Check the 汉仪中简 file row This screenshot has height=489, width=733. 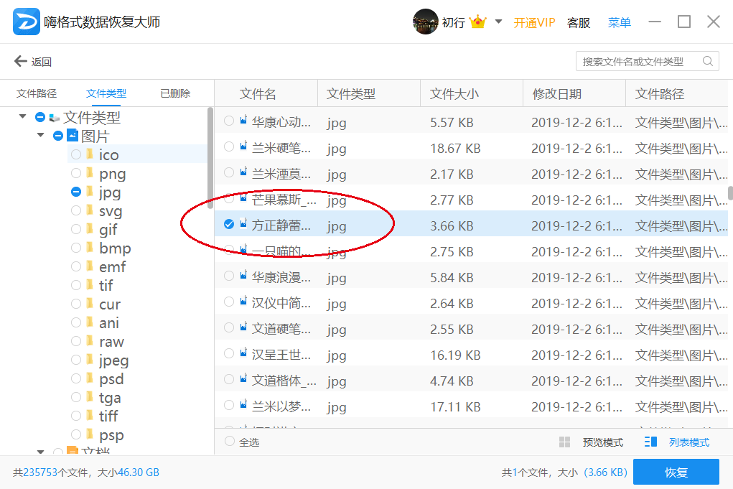pyautogui.click(x=228, y=302)
